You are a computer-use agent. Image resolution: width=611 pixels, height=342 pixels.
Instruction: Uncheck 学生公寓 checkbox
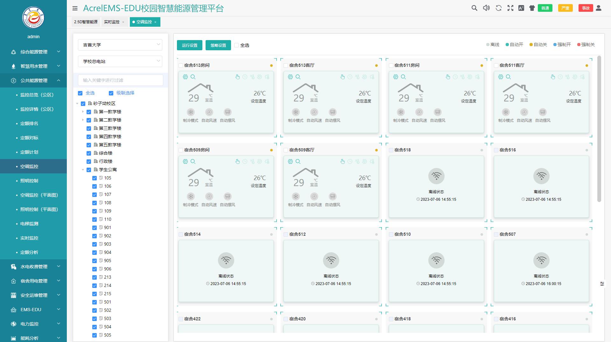pos(89,170)
